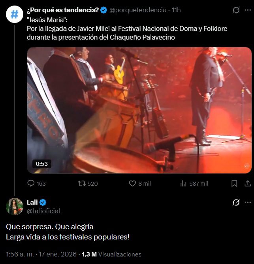The image size is (254, 264).
Task: Open the 11h timestamp link
Action: click(176, 10)
